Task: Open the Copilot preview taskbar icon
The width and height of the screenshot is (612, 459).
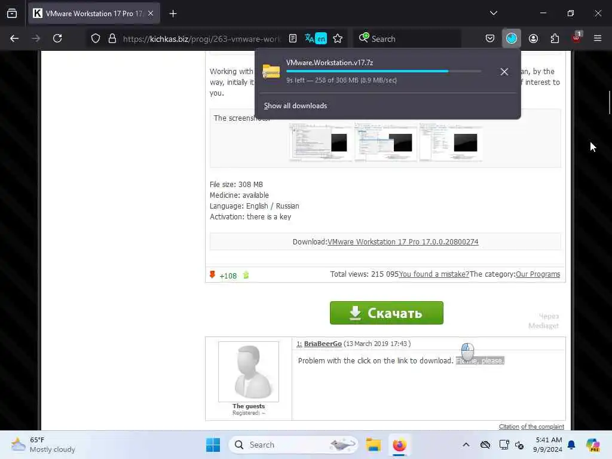Action: click(x=593, y=445)
